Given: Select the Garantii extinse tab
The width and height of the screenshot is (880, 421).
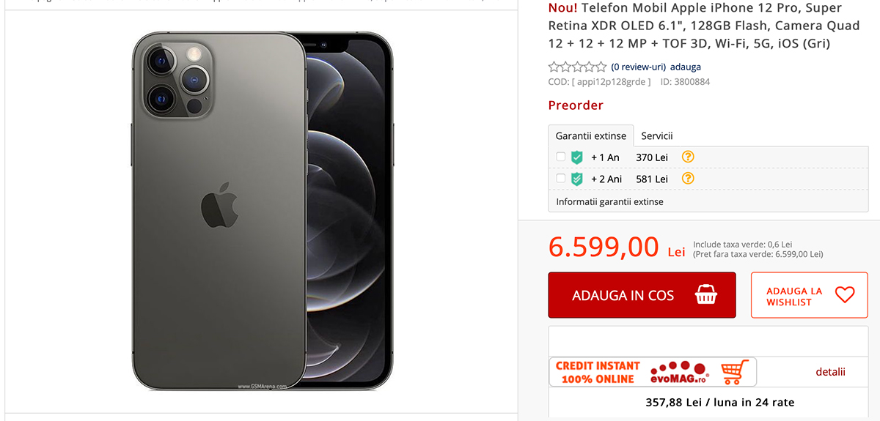Looking at the screenshot, I should pos(591,136).
